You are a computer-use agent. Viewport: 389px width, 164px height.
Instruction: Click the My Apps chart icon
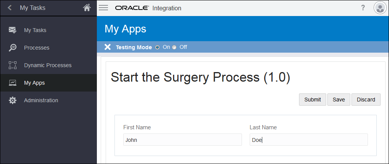click(13, 83)
